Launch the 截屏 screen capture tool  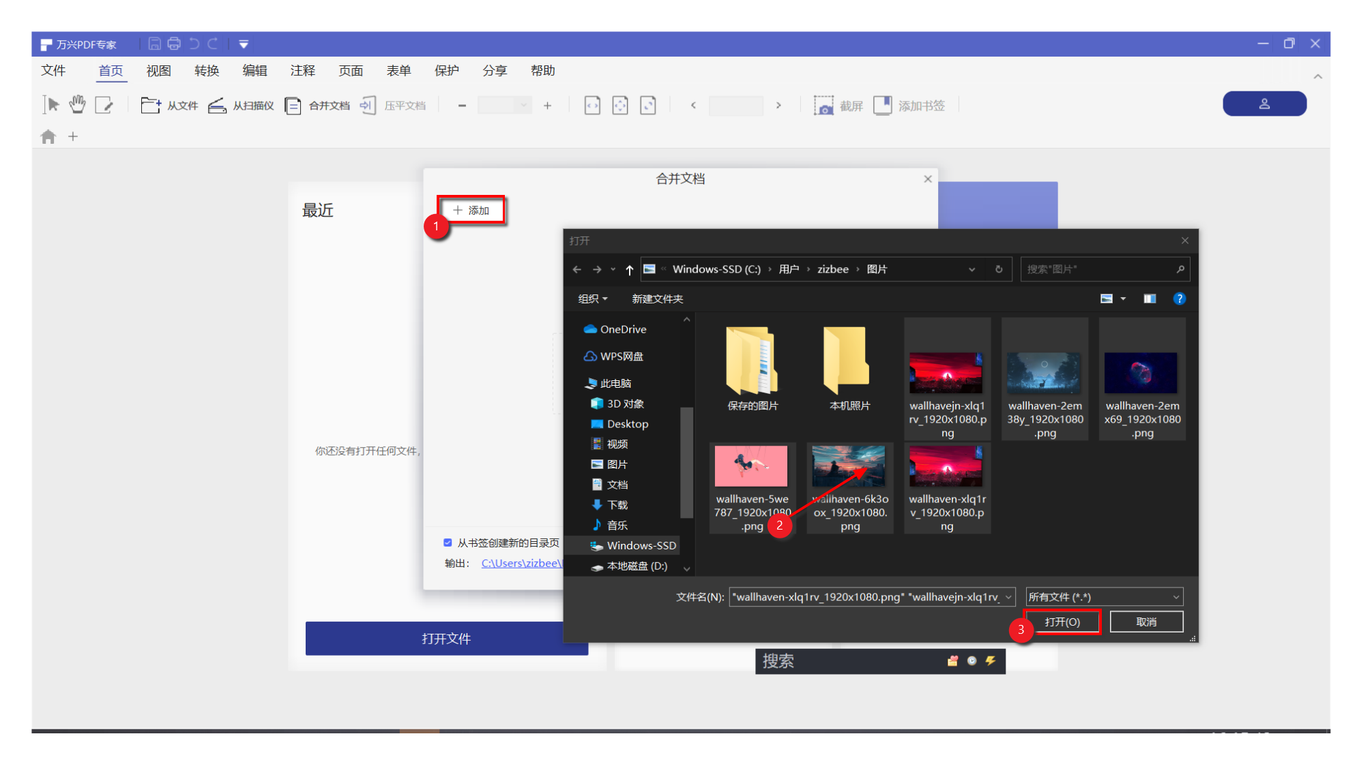pyautogui.click(x=838, y=105)
